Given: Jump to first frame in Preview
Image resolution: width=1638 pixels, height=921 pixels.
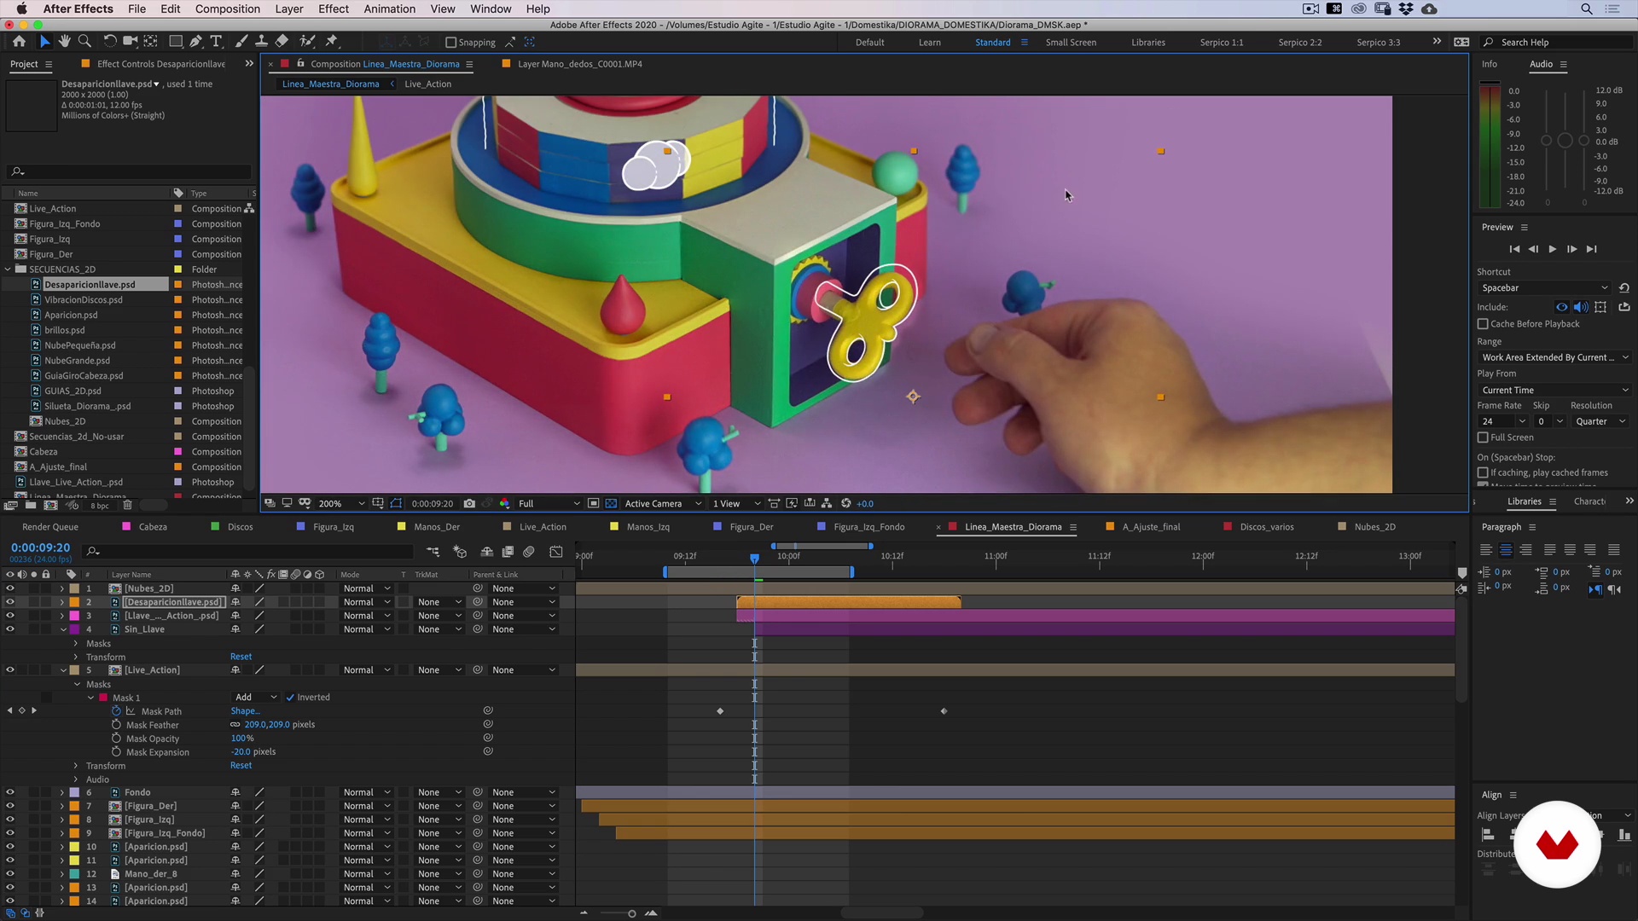Looking at the screenshot, I should pos(1514,249).
